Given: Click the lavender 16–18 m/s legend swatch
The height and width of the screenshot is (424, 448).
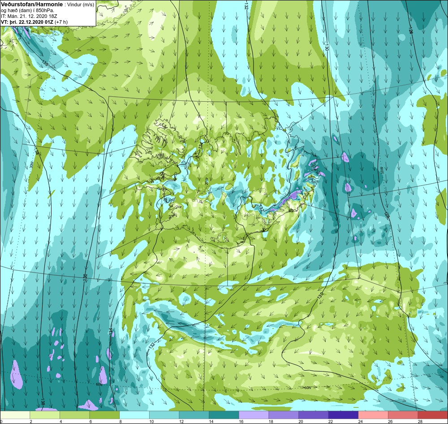Looking at the screenshot, I should (254, 415).
